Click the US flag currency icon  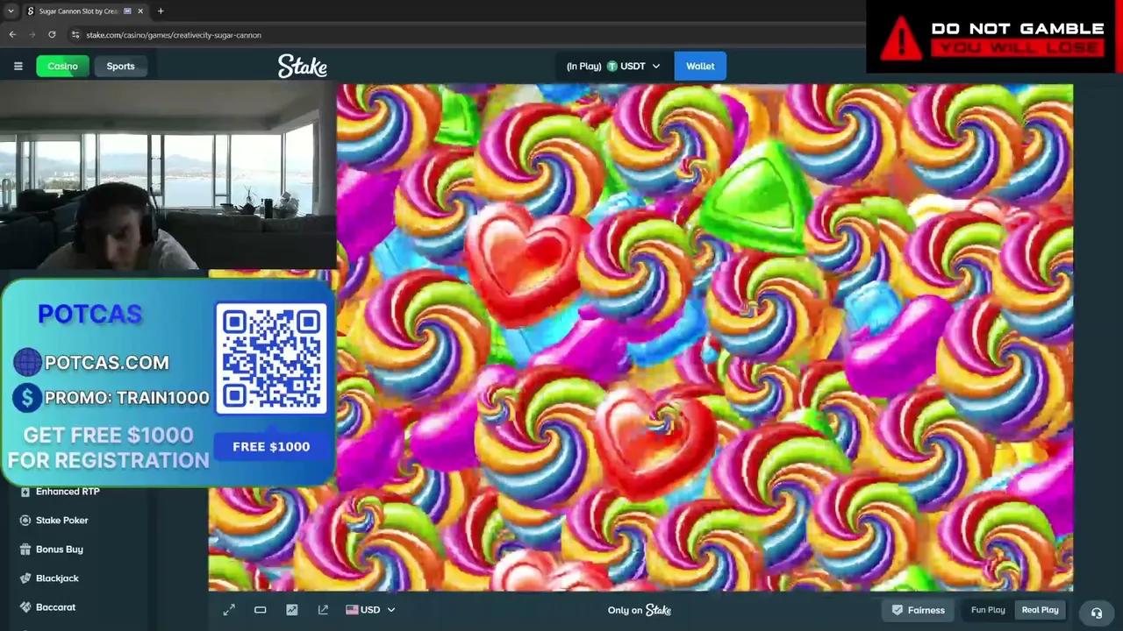coord(352,610)
